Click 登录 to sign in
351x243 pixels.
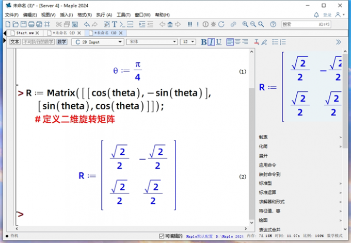(x=327, y=15)
